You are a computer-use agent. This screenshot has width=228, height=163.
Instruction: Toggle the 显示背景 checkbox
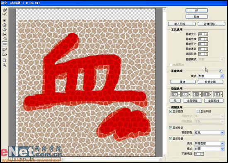coord(170,139)
